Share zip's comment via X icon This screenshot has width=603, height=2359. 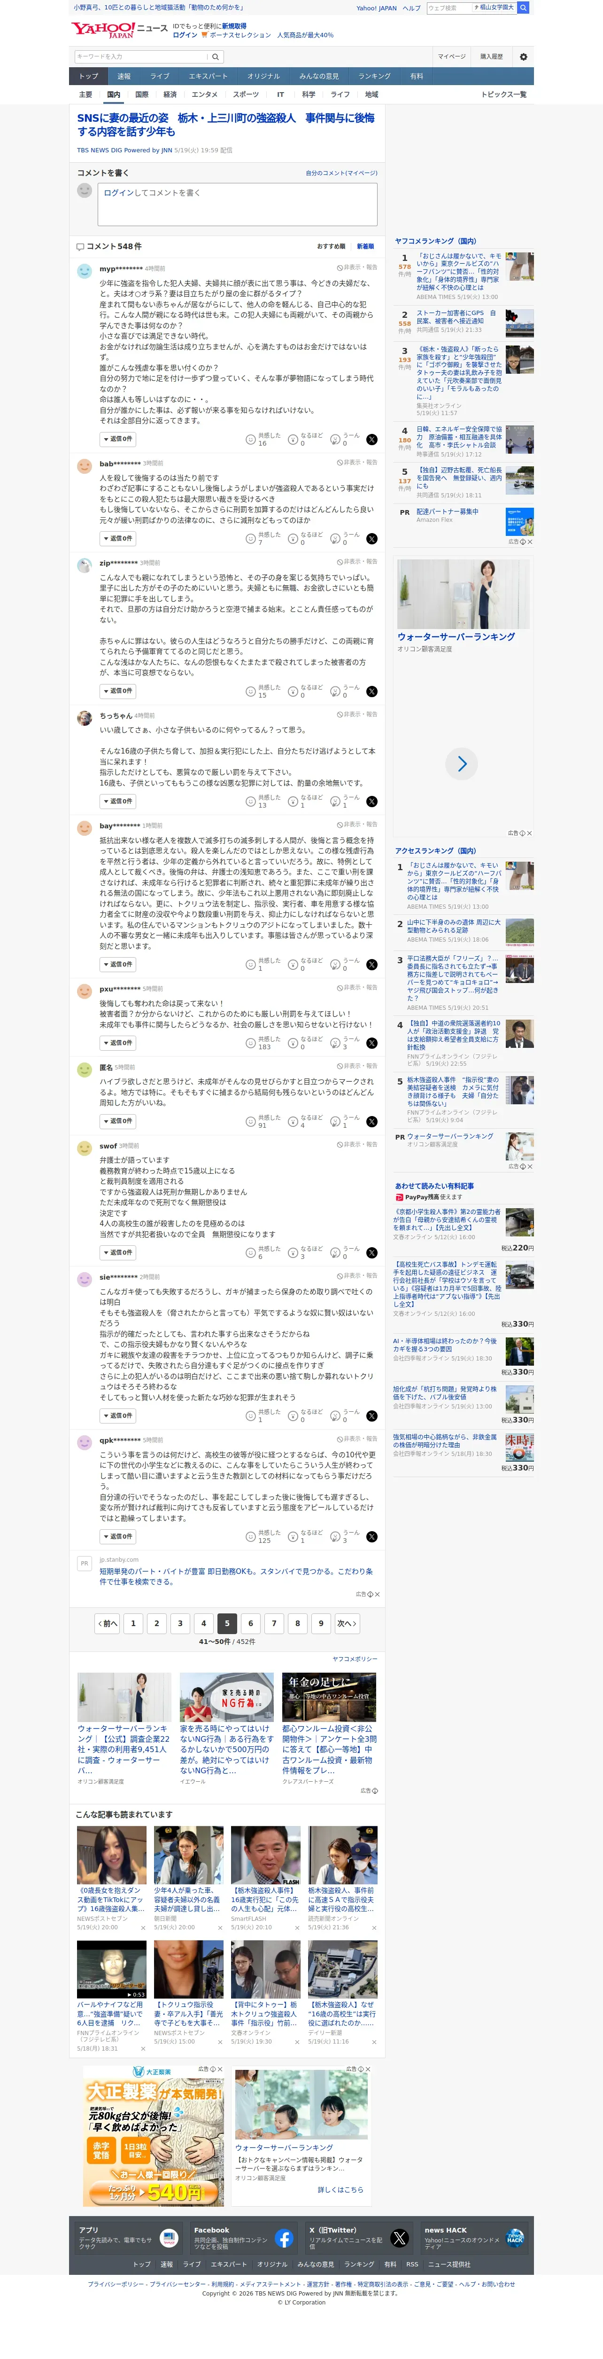pyautogui.click(x=371, y=692)
